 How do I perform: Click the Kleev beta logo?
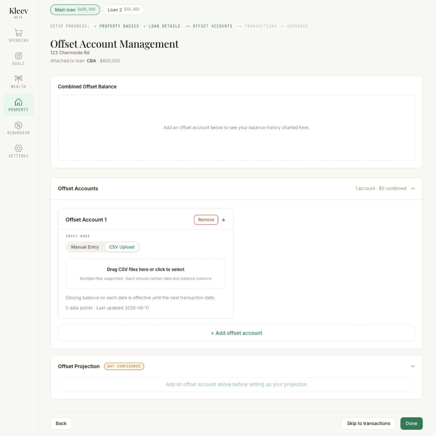(x=19, y=13)
